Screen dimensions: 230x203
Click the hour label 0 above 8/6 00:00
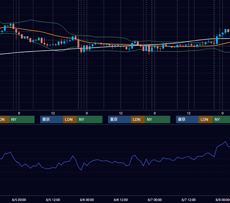pyautogui.click(x=87, y=113)
